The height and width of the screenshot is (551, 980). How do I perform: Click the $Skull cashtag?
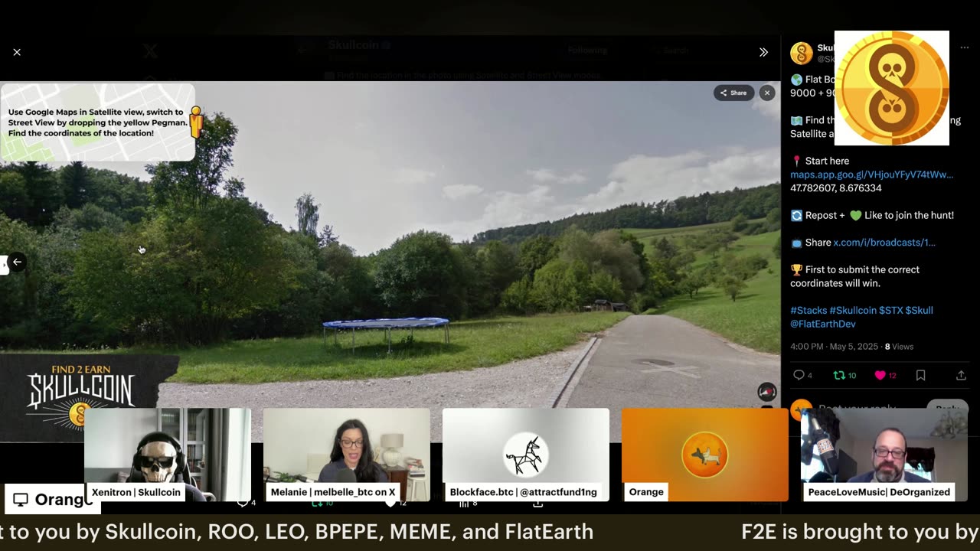click(919, 311)
